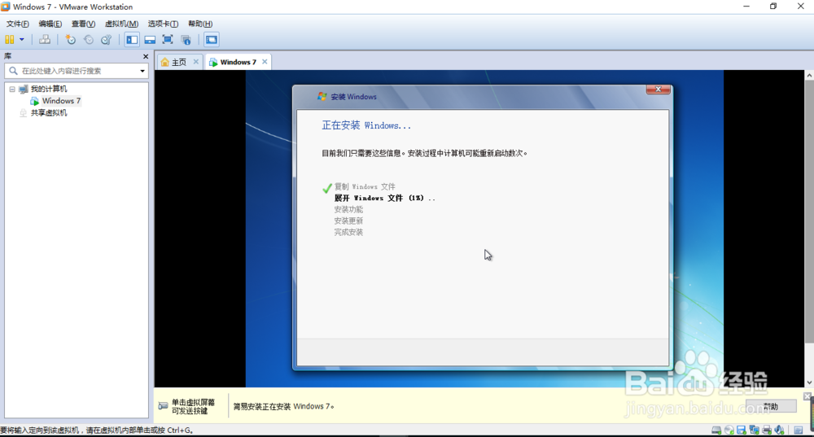Viewport: 814px width, 437px height.
Task: Close the 主页 tab
Action: pos(195,62)
